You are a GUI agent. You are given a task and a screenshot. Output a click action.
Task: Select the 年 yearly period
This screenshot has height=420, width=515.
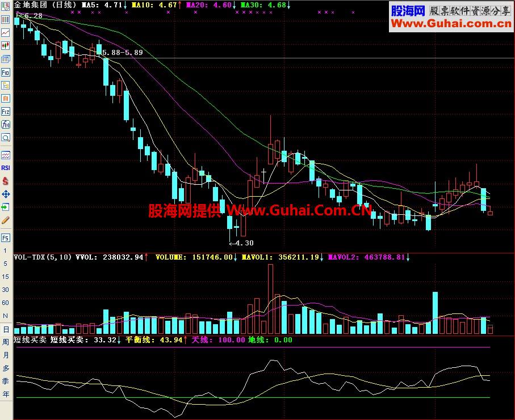point(6,394)
